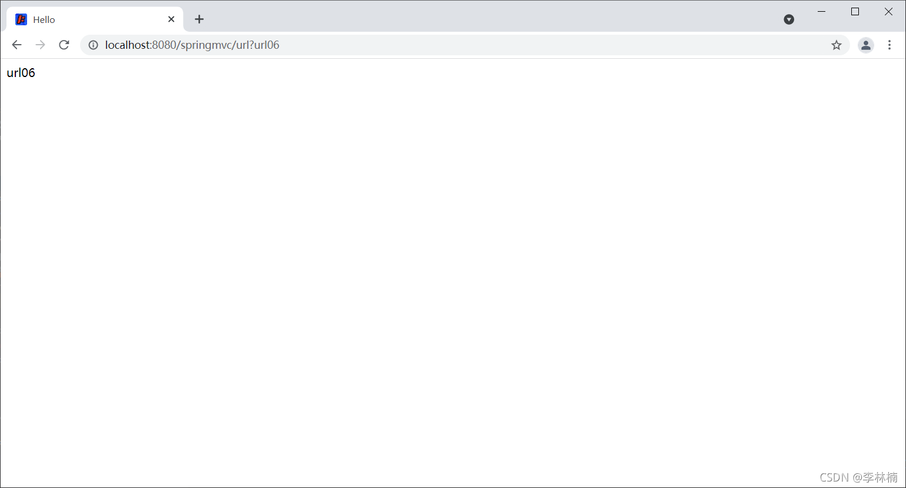Screen dimensions: 906x488
Task: Click the forward navigation arrow
Action: click(x=40, y=45)
